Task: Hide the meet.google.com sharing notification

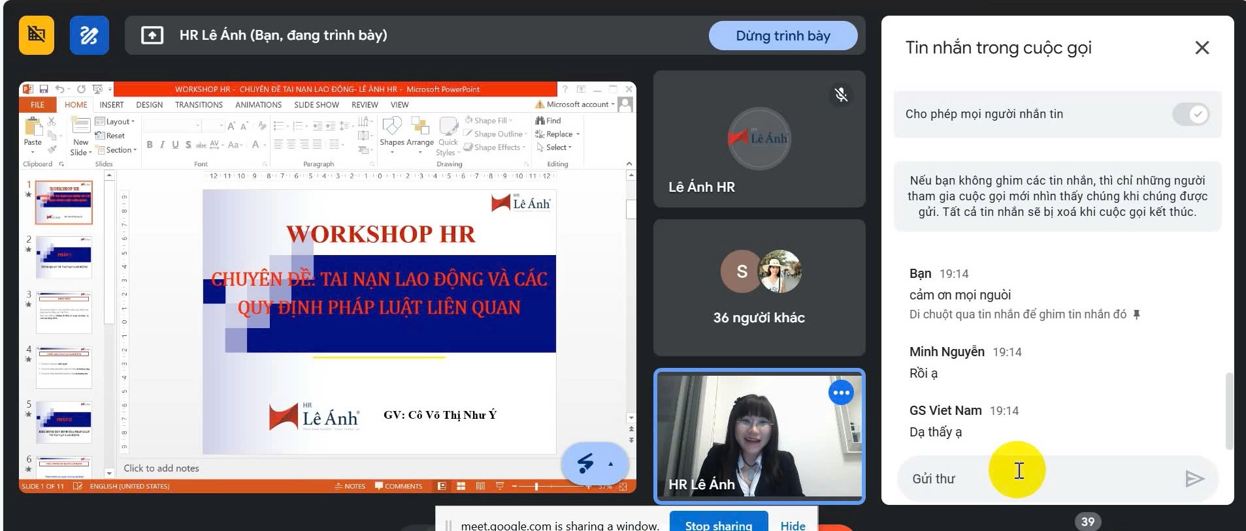Action: [793, 524]
